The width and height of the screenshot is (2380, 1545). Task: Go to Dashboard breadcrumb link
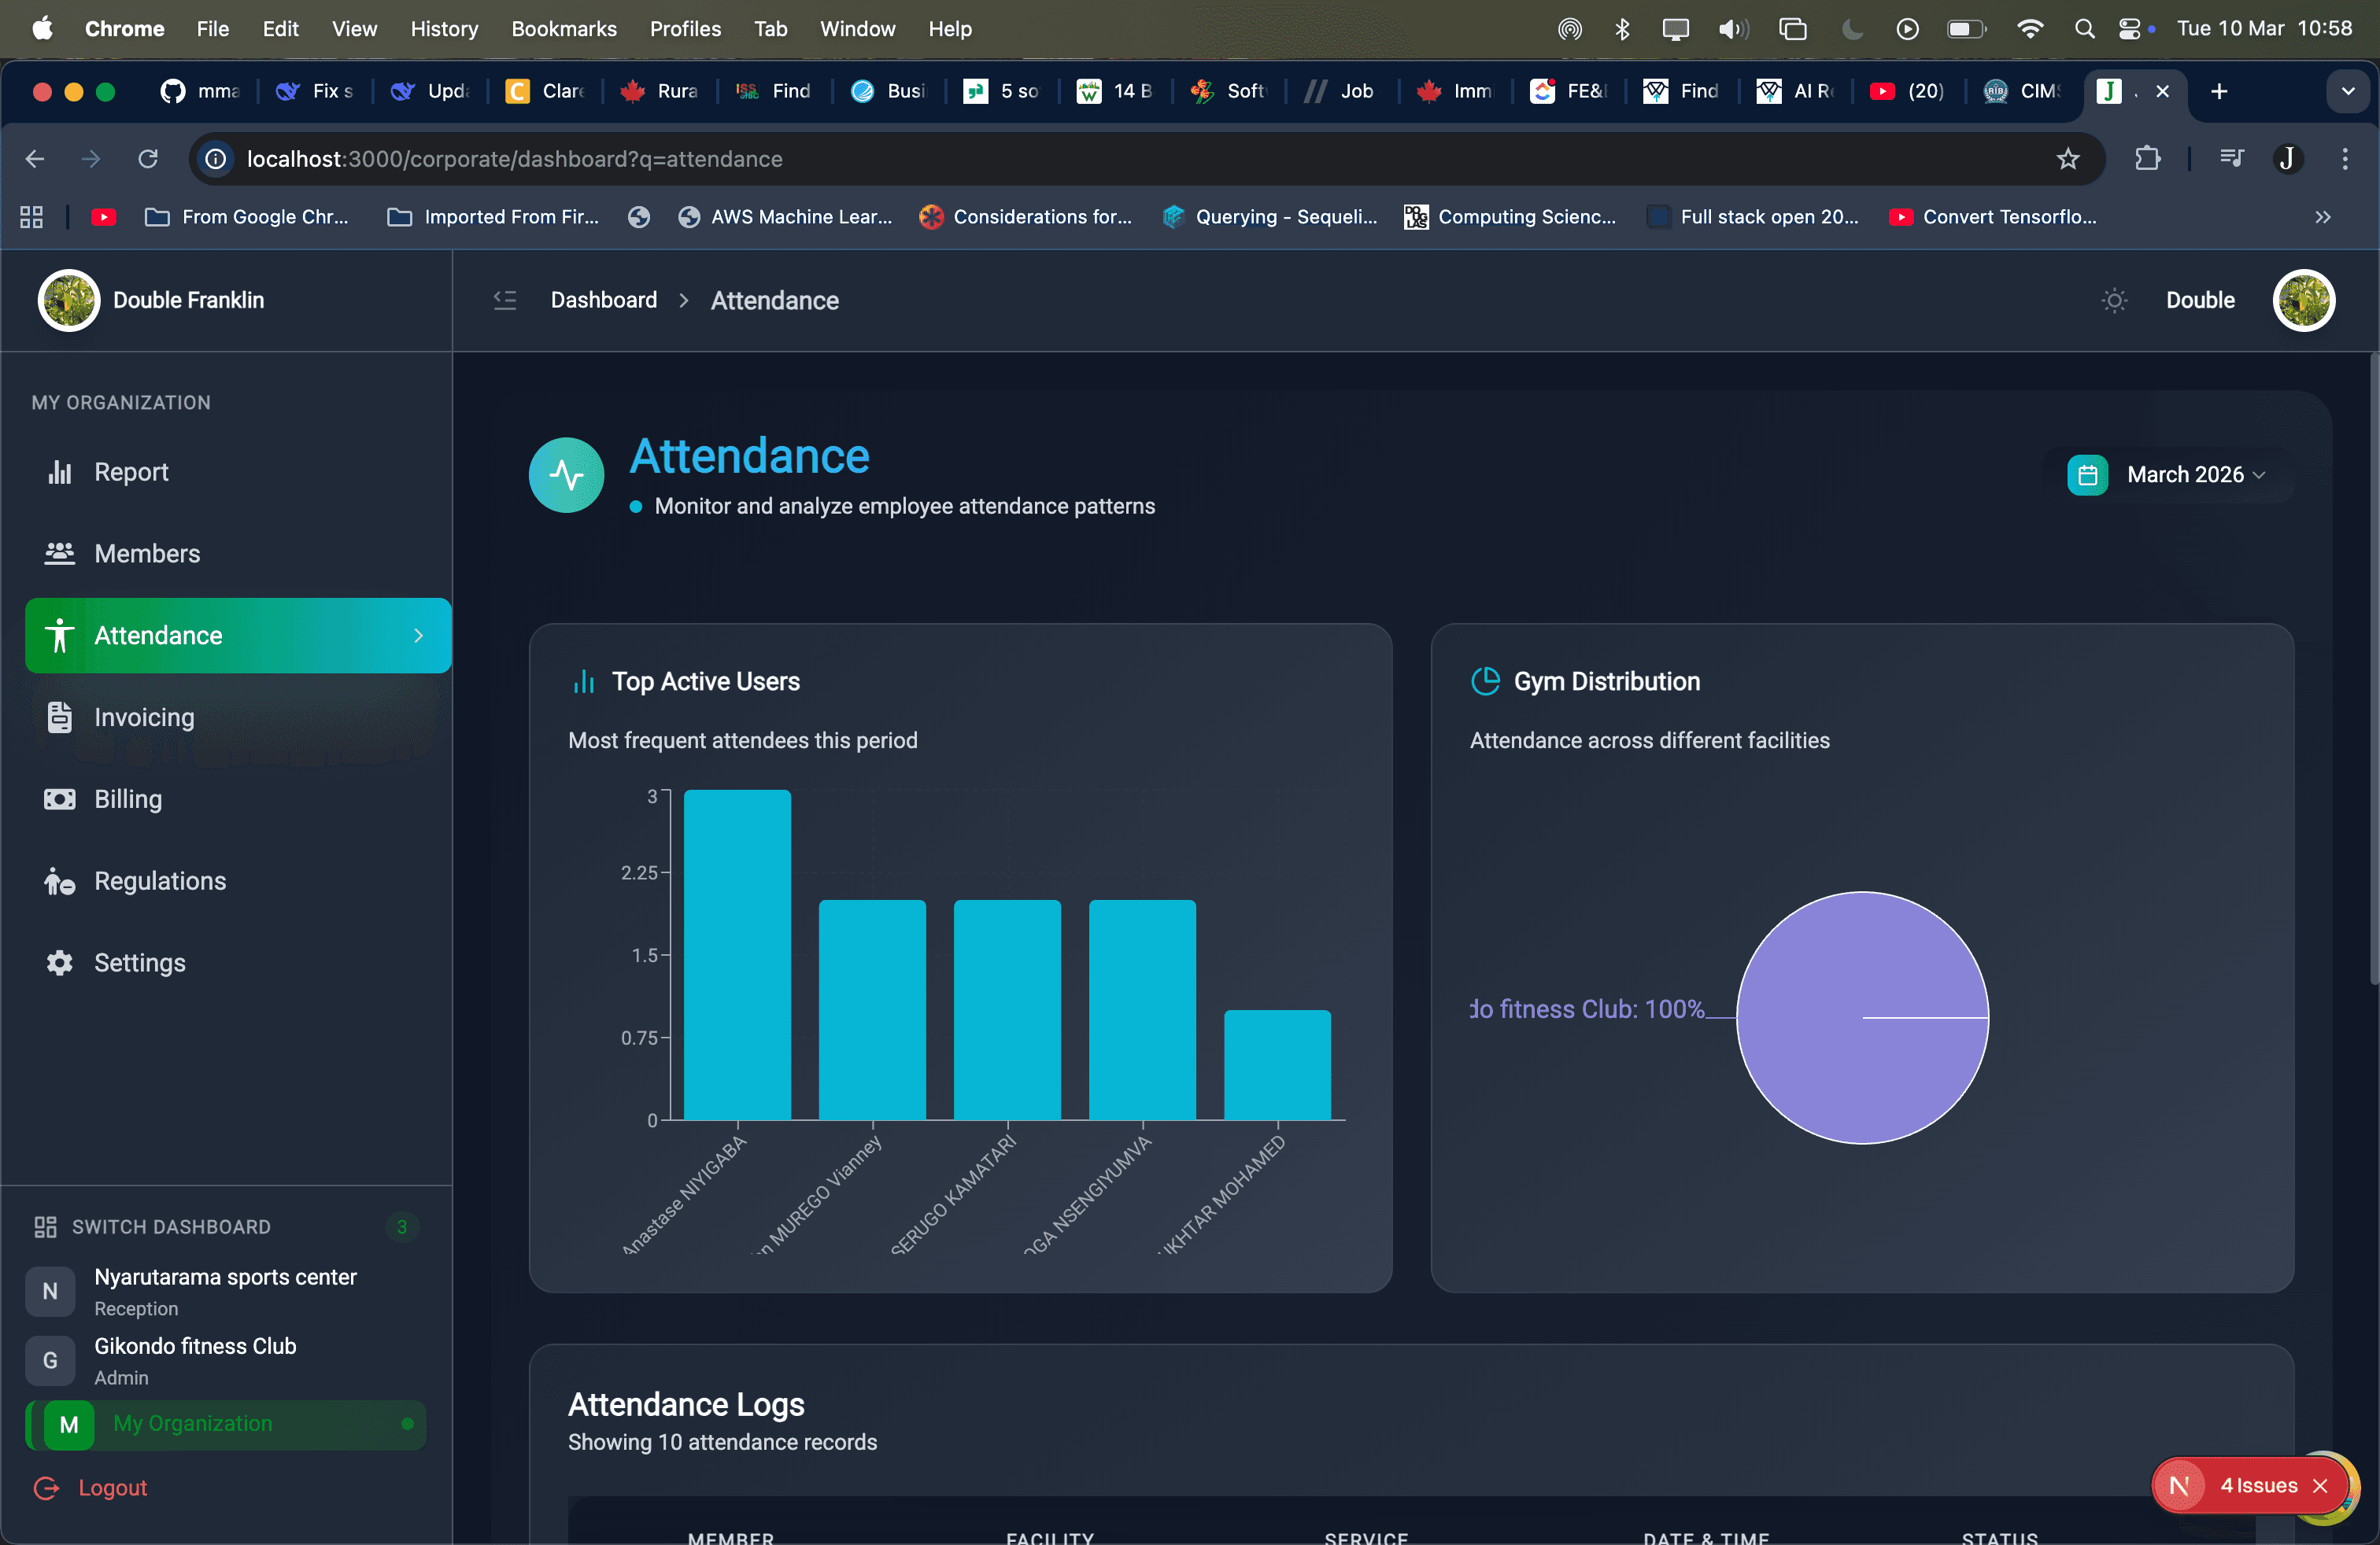click(x=604, y=300)
